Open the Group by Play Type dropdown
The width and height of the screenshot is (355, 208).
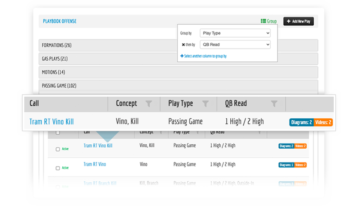235,33
